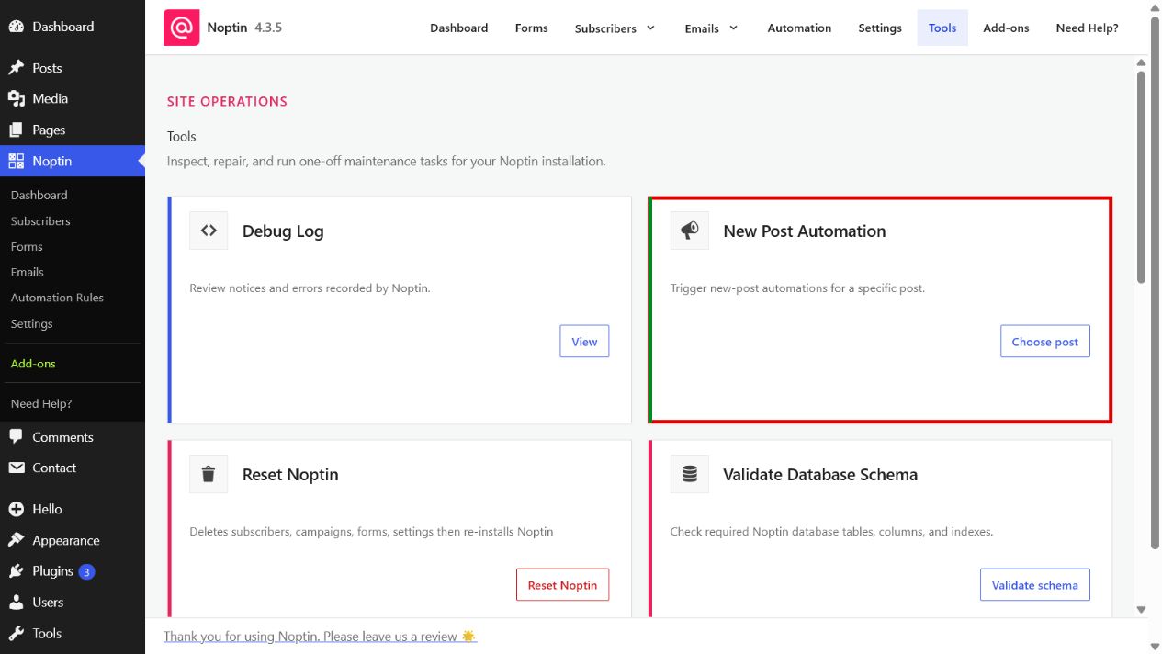Open Emails in the Noptin sidebar submenu
1162x654 pixels.
coord(28,272)
